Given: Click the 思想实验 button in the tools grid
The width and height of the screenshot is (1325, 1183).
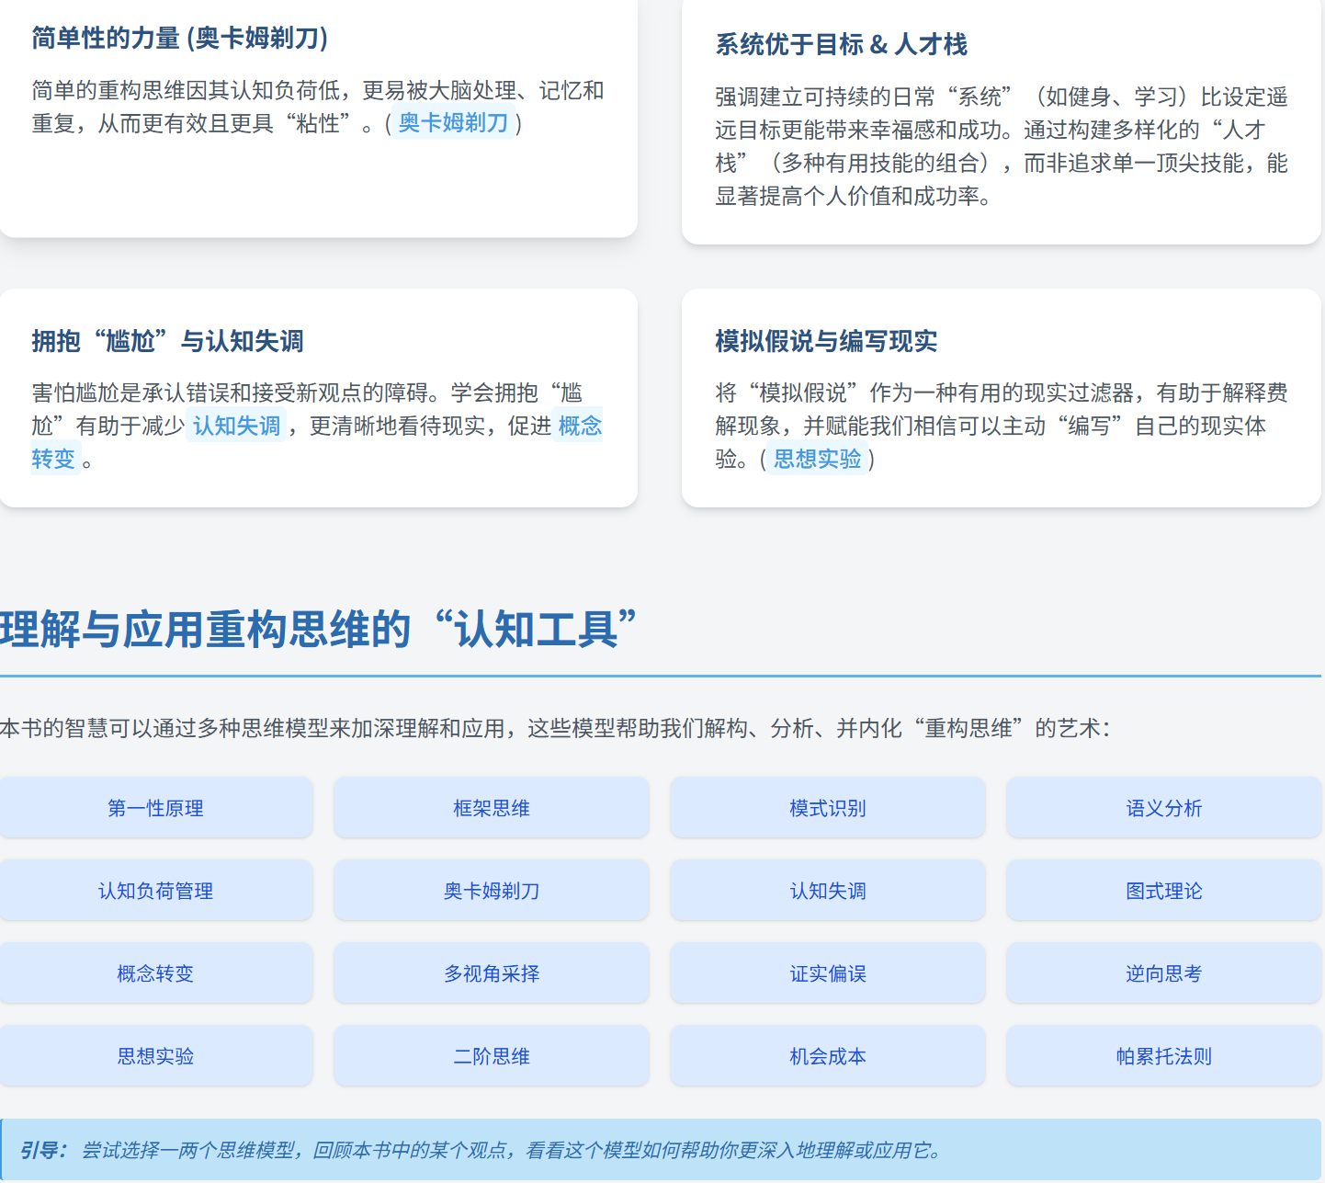Looking at the screenshot, I should pyautogui.click(x=155, y=1056).
